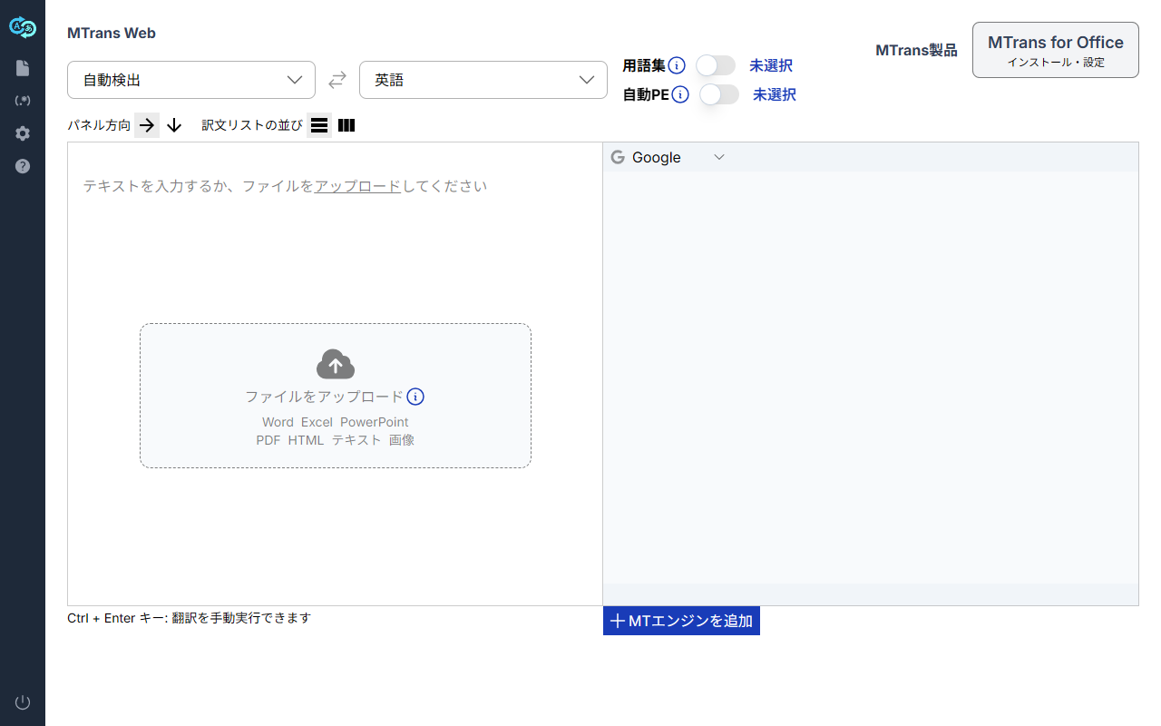Turn on the 自動PE toggle
The width and height of the screenshot is (1161, 726).
click(x=718, y=94)
